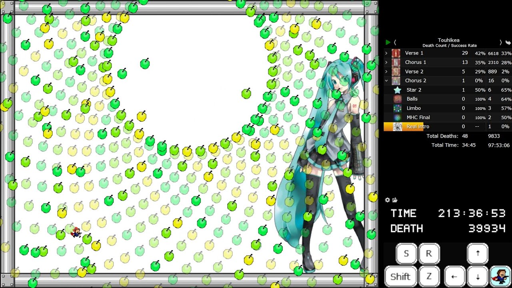The height and width of the screenshot is (288, 512).
Task: Click the DEATH counter value 39934
Action: pos(487,228)
